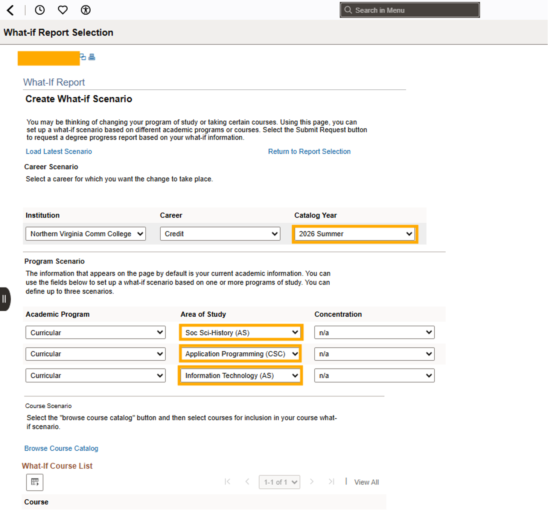548x514 pixels.
Task: Open Browse Course Catalog link
Action: point(61,448)
